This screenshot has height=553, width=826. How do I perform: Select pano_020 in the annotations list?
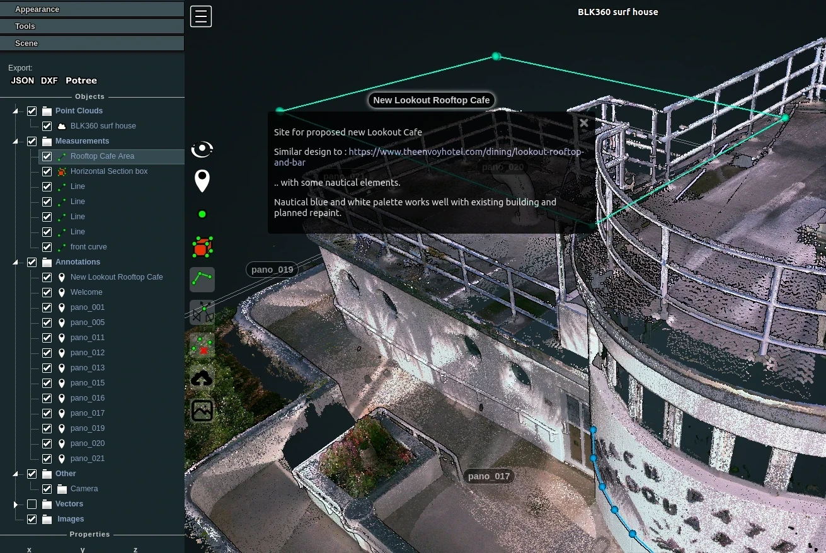pos(88,443)
